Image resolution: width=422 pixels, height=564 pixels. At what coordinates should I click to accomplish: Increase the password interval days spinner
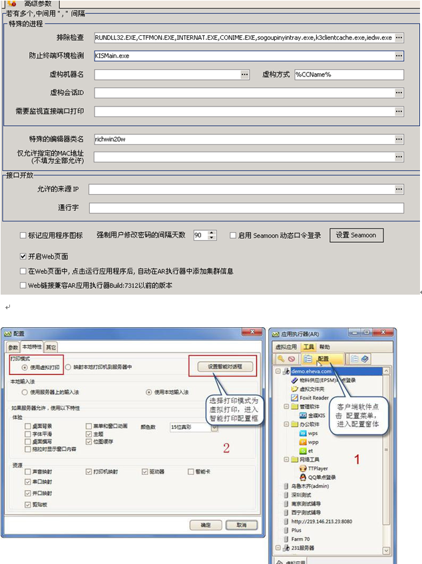[x=212, y=233]
